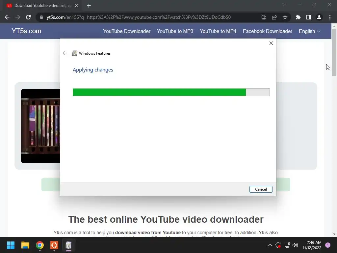Image resolution: width=337 pixels, height=253 pixels.
Task: Open the tab search chevron
Action: (284, 5)
